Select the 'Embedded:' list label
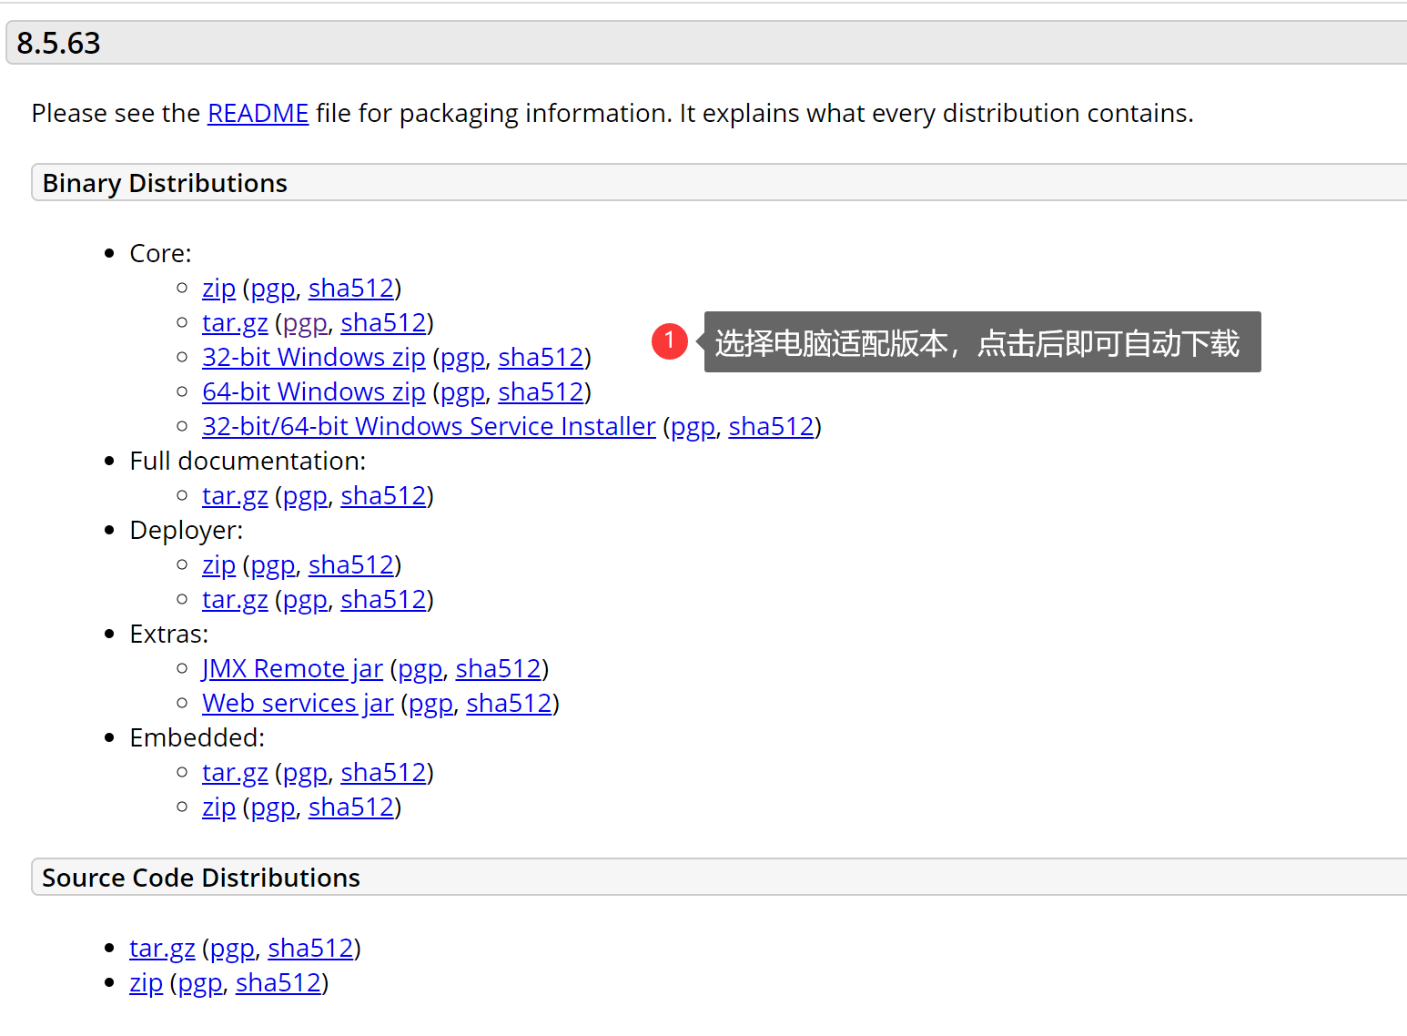The image size is (1407, 1036). point(197,738)
